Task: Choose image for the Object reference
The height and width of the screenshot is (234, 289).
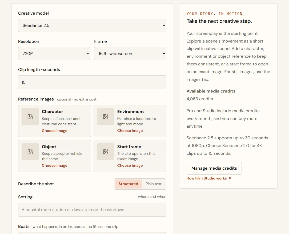Action: point(55,165)
